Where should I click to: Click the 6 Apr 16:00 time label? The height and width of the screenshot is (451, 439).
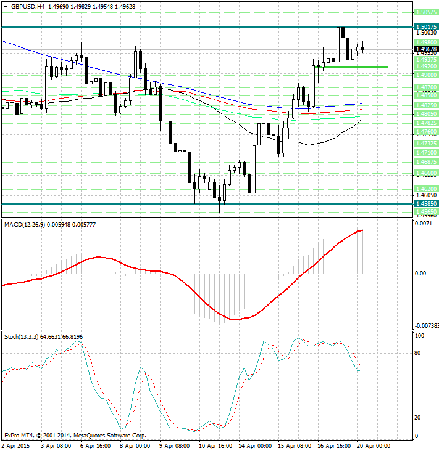[x=96, y=446]
